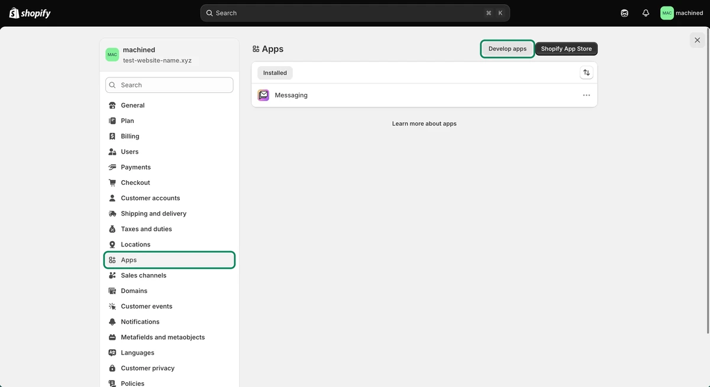Open the notifications bell icon
This screenshot has width=710, height=387.
646,13
